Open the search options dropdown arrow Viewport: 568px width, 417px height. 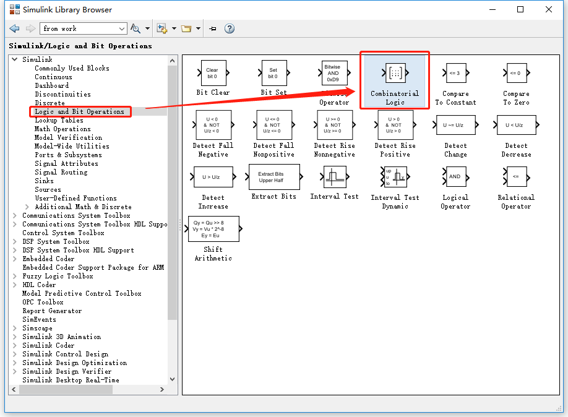coord(147,28)
